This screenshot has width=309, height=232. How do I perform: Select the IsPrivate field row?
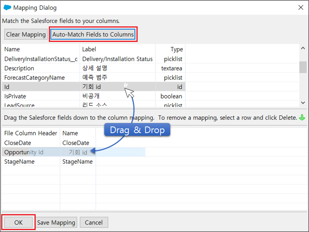pos(93,96)
